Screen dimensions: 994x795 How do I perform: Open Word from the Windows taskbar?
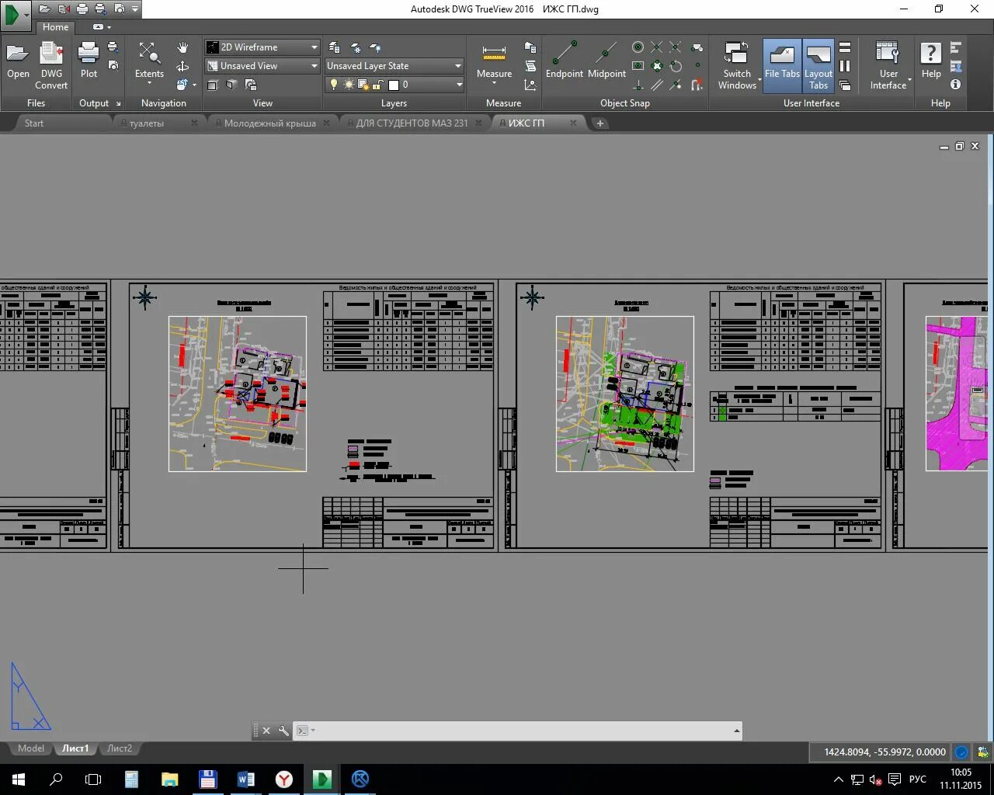coord(245,779)
